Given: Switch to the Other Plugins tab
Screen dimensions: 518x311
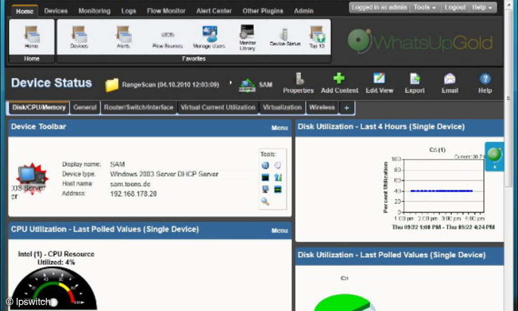Looking at the screenshot, I should coord(262,11).
